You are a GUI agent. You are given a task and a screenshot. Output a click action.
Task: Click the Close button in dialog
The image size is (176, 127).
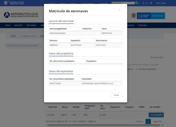(x=116, y=95)
